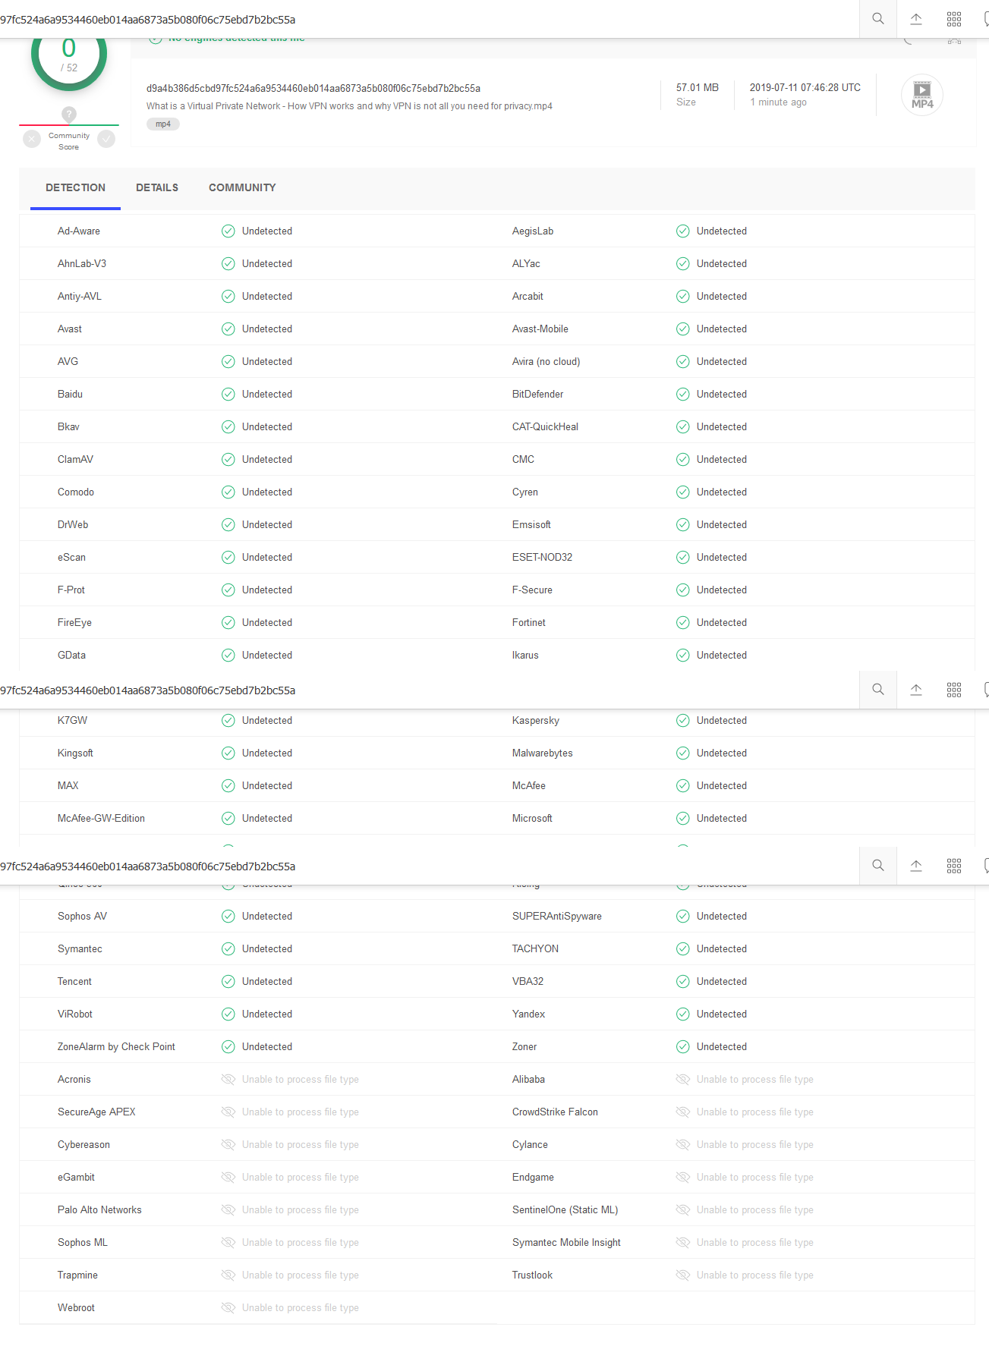Click the Fortinet engine name
The image size is (989, 1365).
(x=529, y=623)
